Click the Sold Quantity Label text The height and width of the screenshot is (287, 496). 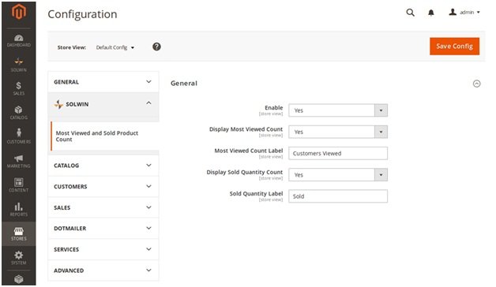click(x=256, y=193)
